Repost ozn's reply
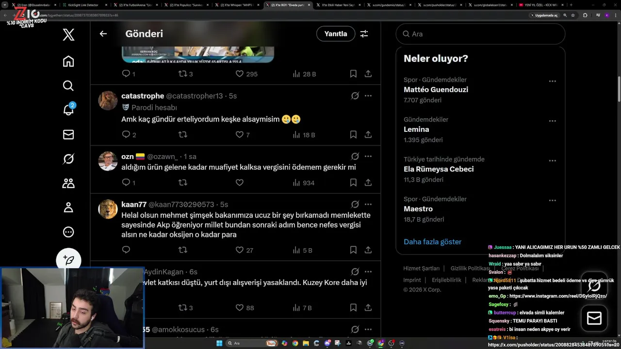Viewport: 621px width, 349px height. coord(183,183)
